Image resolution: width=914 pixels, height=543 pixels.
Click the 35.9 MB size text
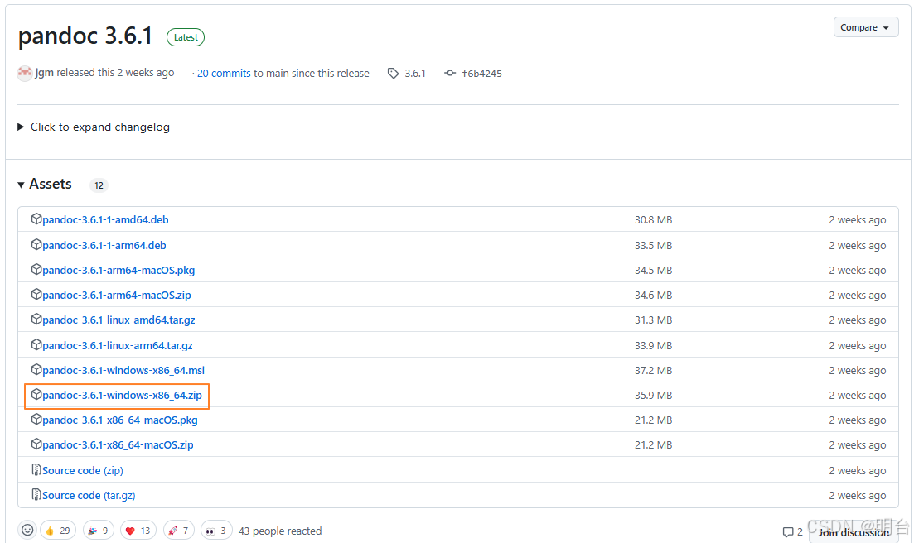coord(654,396)
